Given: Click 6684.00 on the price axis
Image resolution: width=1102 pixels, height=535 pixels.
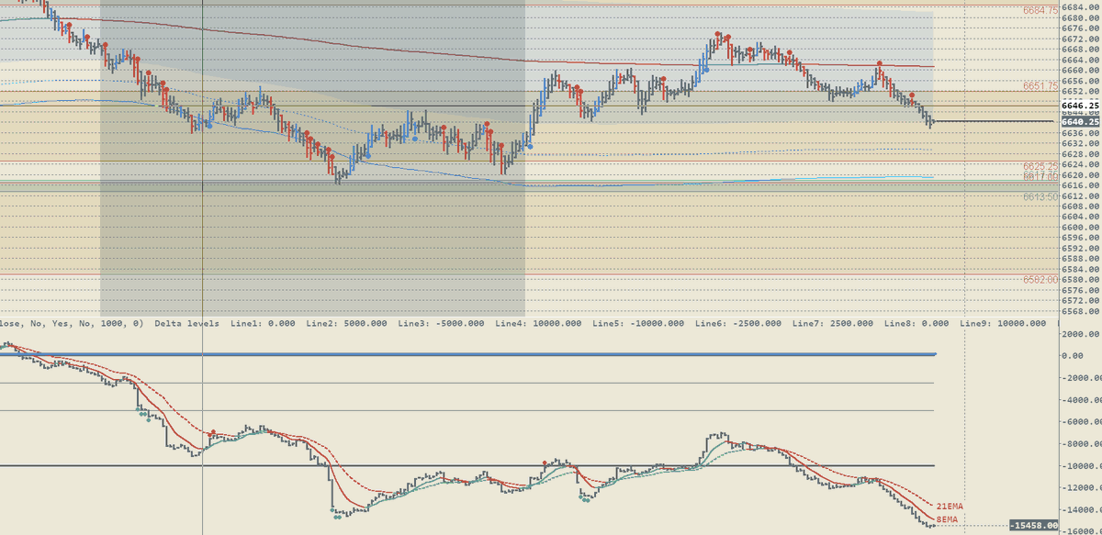Looking at the screenshot, I should point(1080,6).
